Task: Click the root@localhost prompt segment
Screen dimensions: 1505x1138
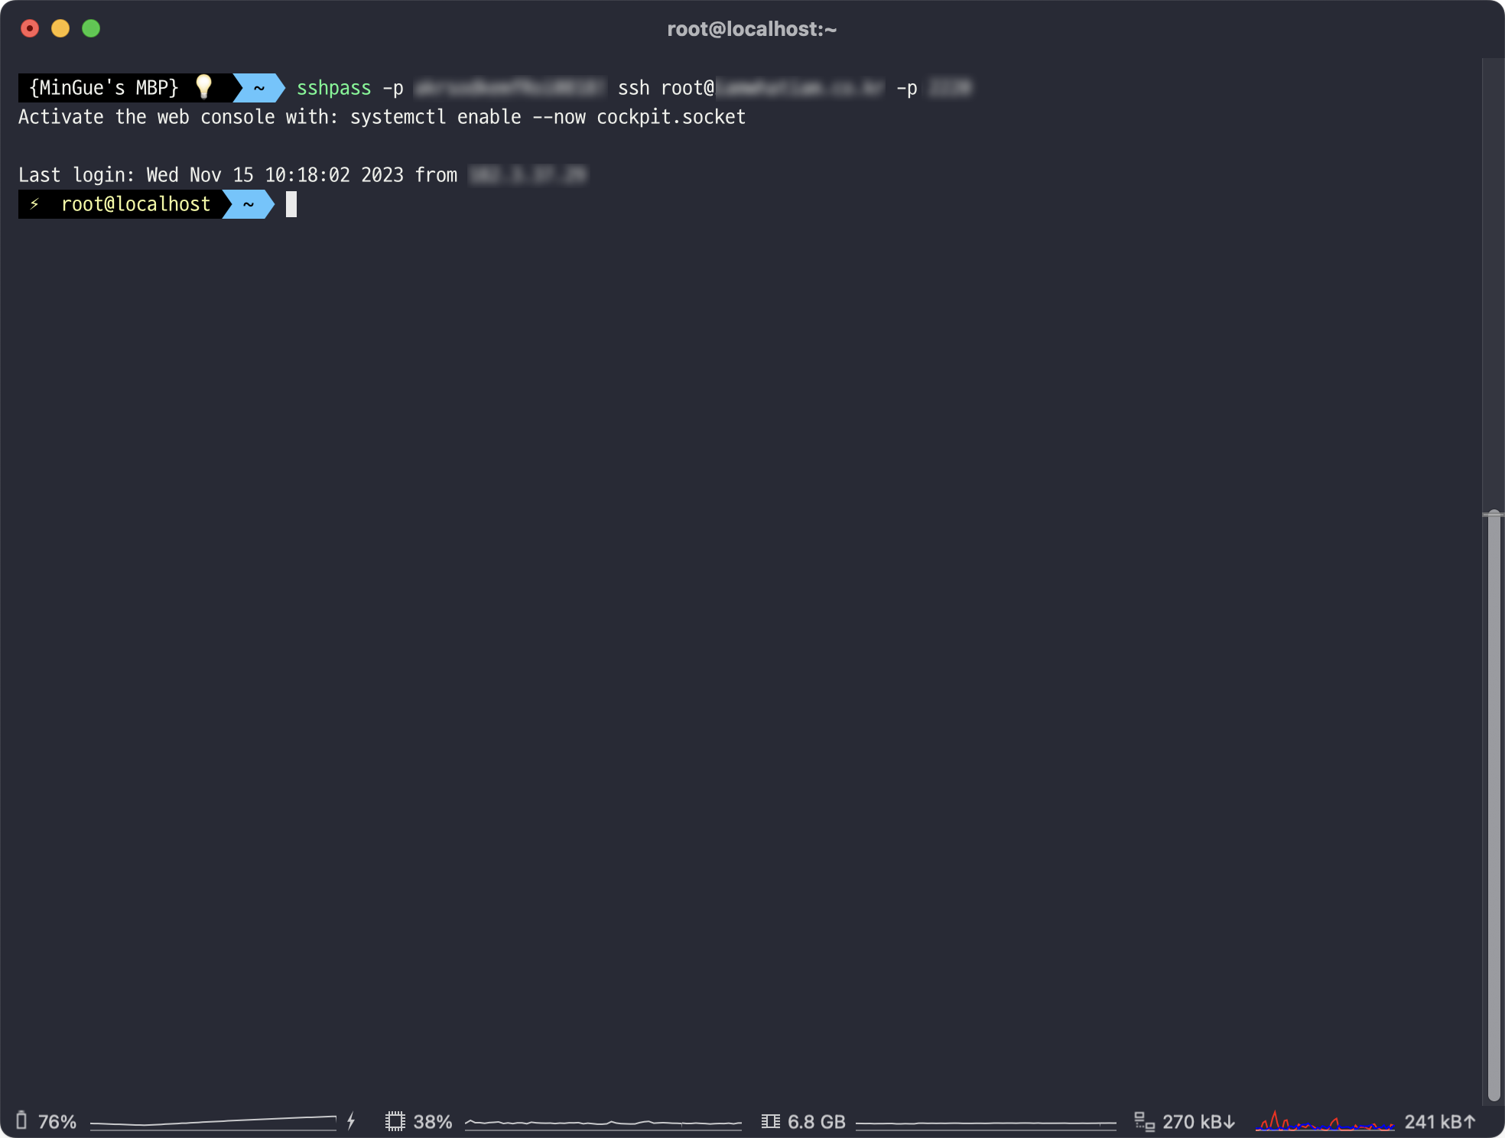Action: pos(135,204)
